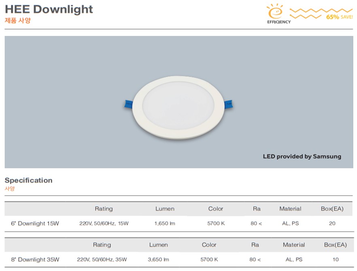Click 'LED provided by Samsung' caption
Screen dimensions: 357x271
(x=302, y=157)
